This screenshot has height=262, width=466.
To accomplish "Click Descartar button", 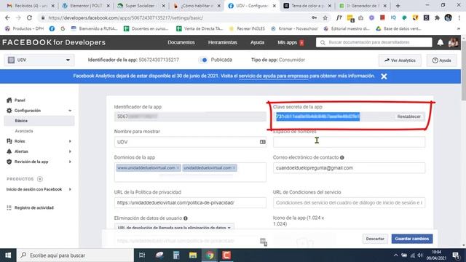I will tap(375, 239).
